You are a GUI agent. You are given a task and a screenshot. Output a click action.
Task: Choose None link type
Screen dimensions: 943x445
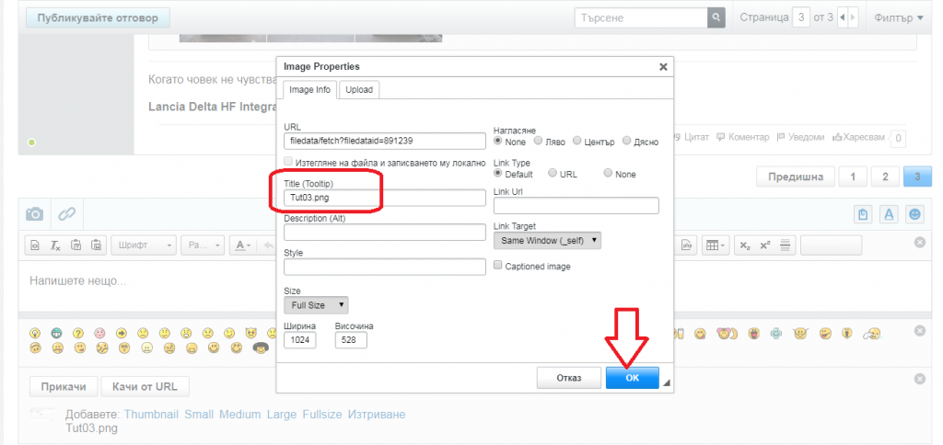[608, 173]
